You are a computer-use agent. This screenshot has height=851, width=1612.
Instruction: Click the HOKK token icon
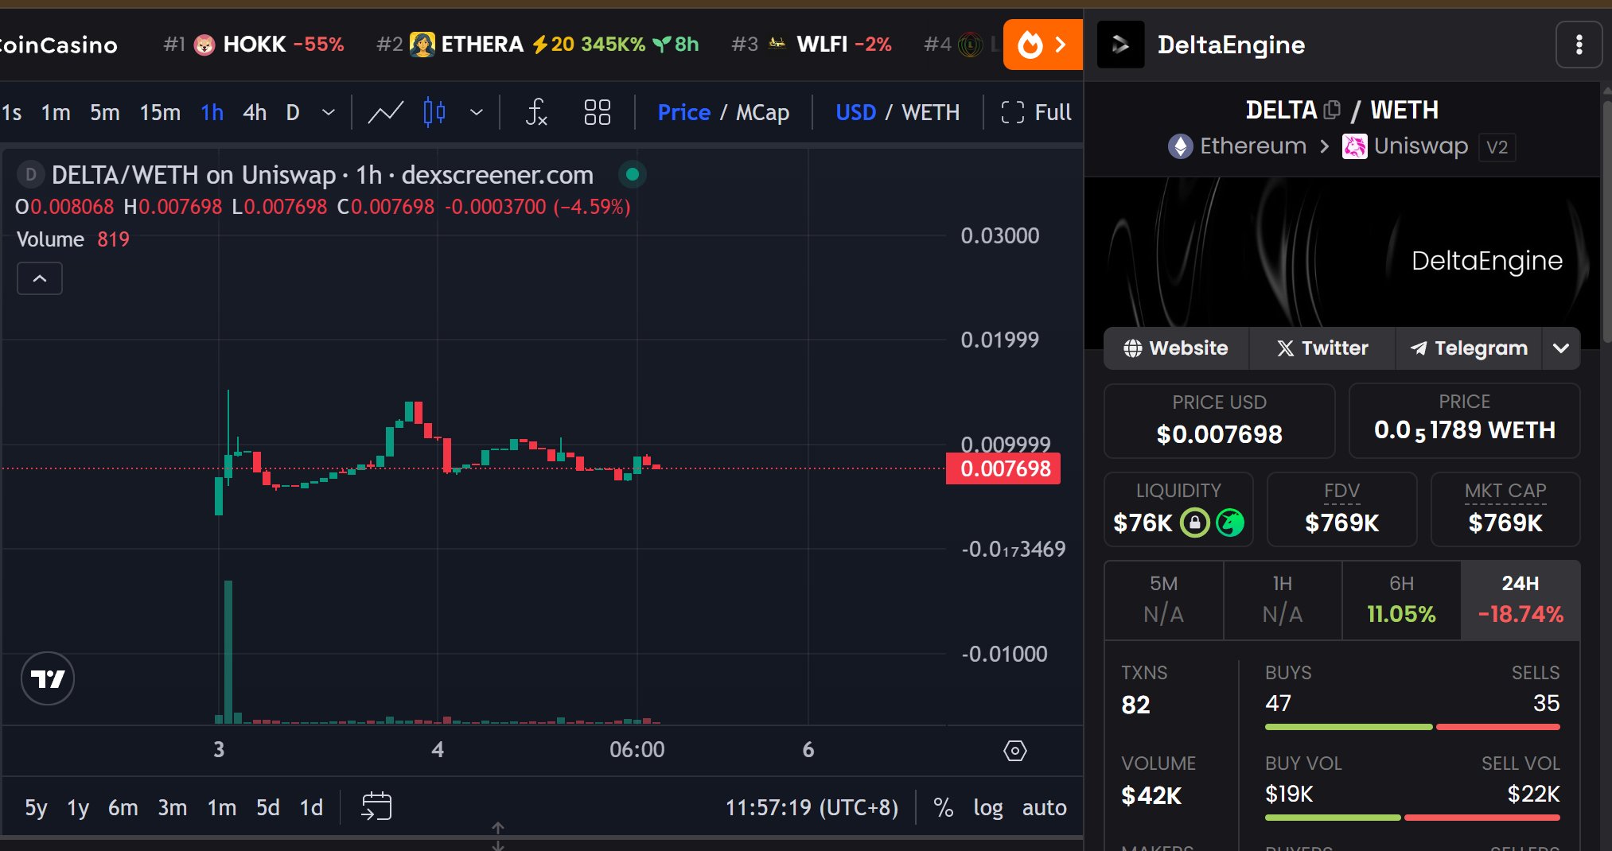pos(204,45)
